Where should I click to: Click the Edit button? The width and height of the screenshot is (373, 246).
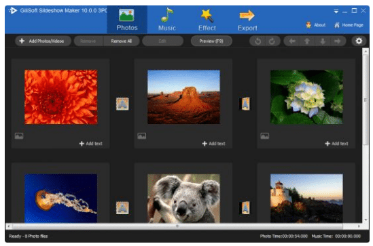point(162,41)
